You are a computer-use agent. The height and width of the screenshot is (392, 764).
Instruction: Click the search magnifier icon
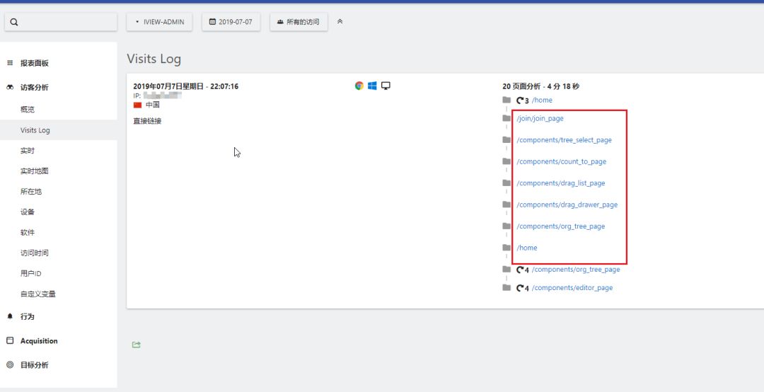(x=14, y=22)
